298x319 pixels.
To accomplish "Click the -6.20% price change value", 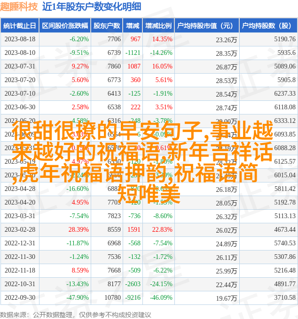I will pyautogui.click(x=79, y=39).
